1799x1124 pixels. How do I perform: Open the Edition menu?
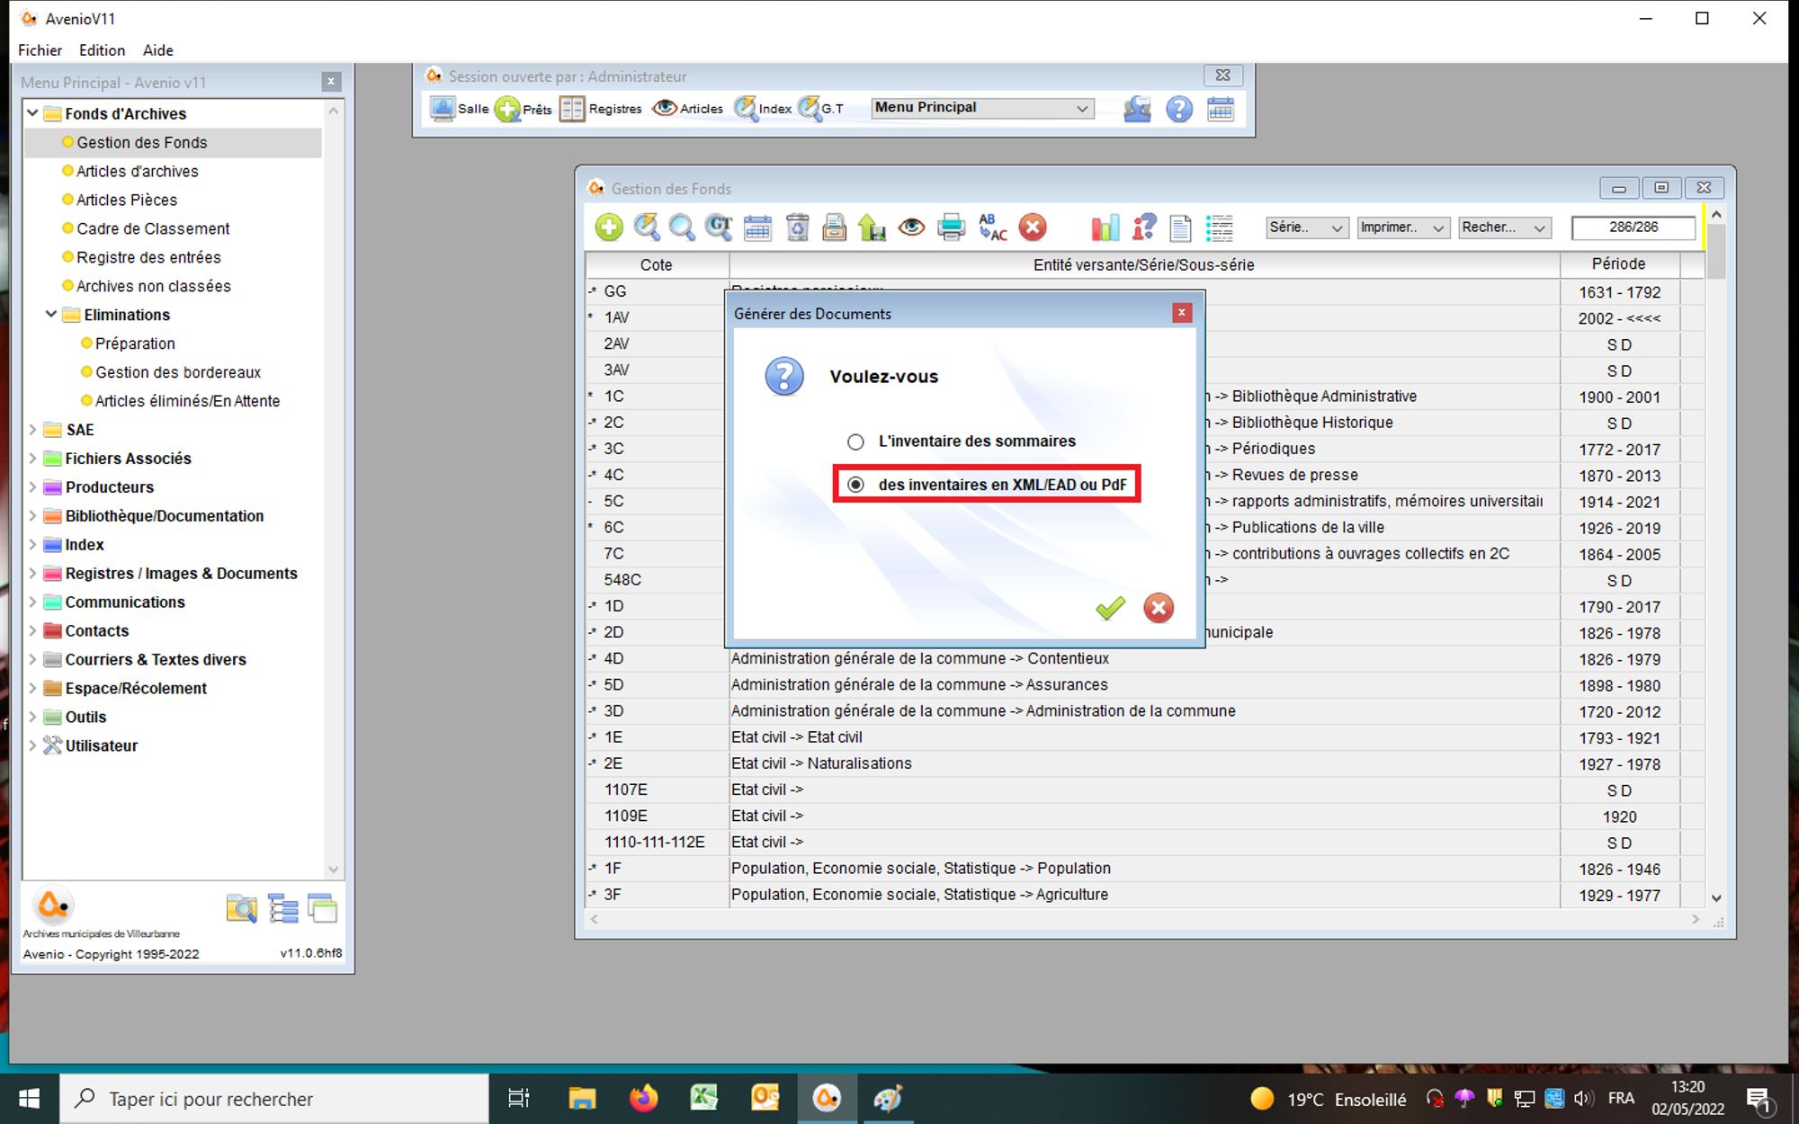[102, 50]
